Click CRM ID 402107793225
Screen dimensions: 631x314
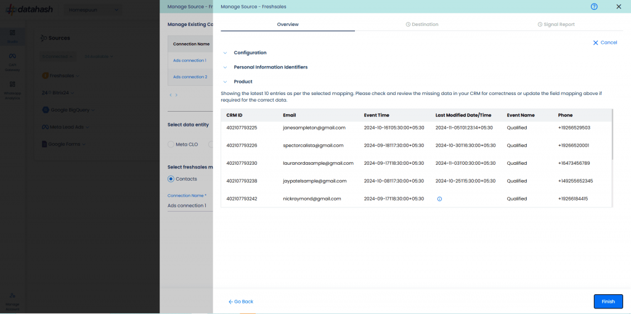[x=242, y=127]
